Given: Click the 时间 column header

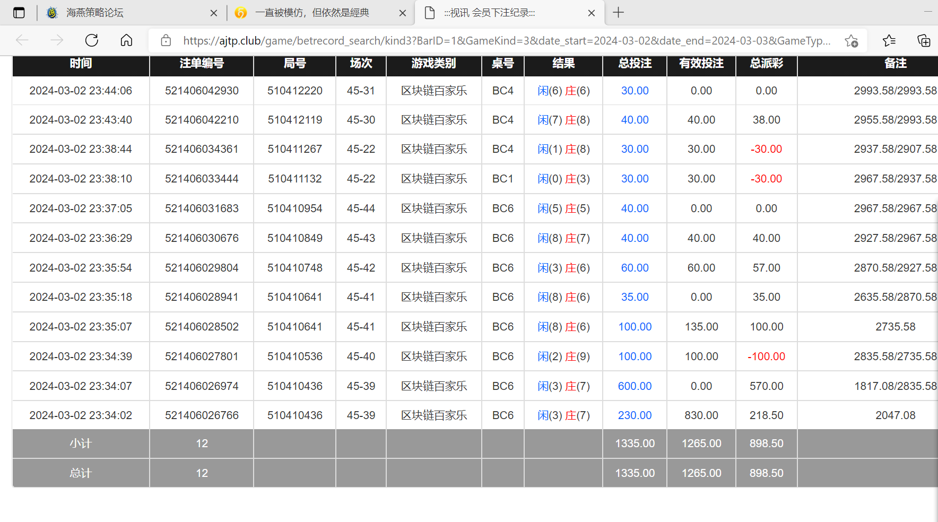Looking at the screenshot, I should (81, 63).
